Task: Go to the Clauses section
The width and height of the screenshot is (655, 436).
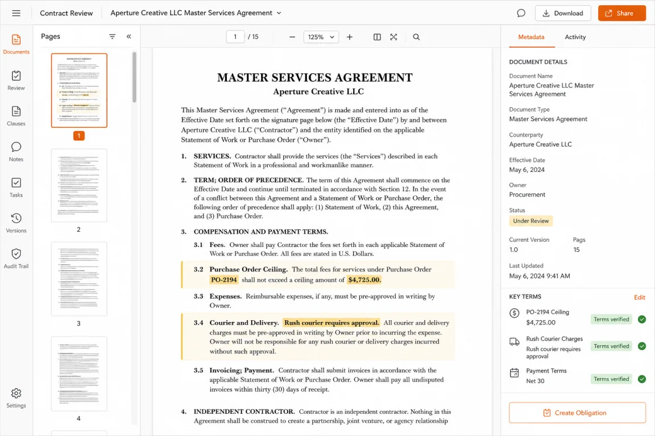Action: pos(16,116)
